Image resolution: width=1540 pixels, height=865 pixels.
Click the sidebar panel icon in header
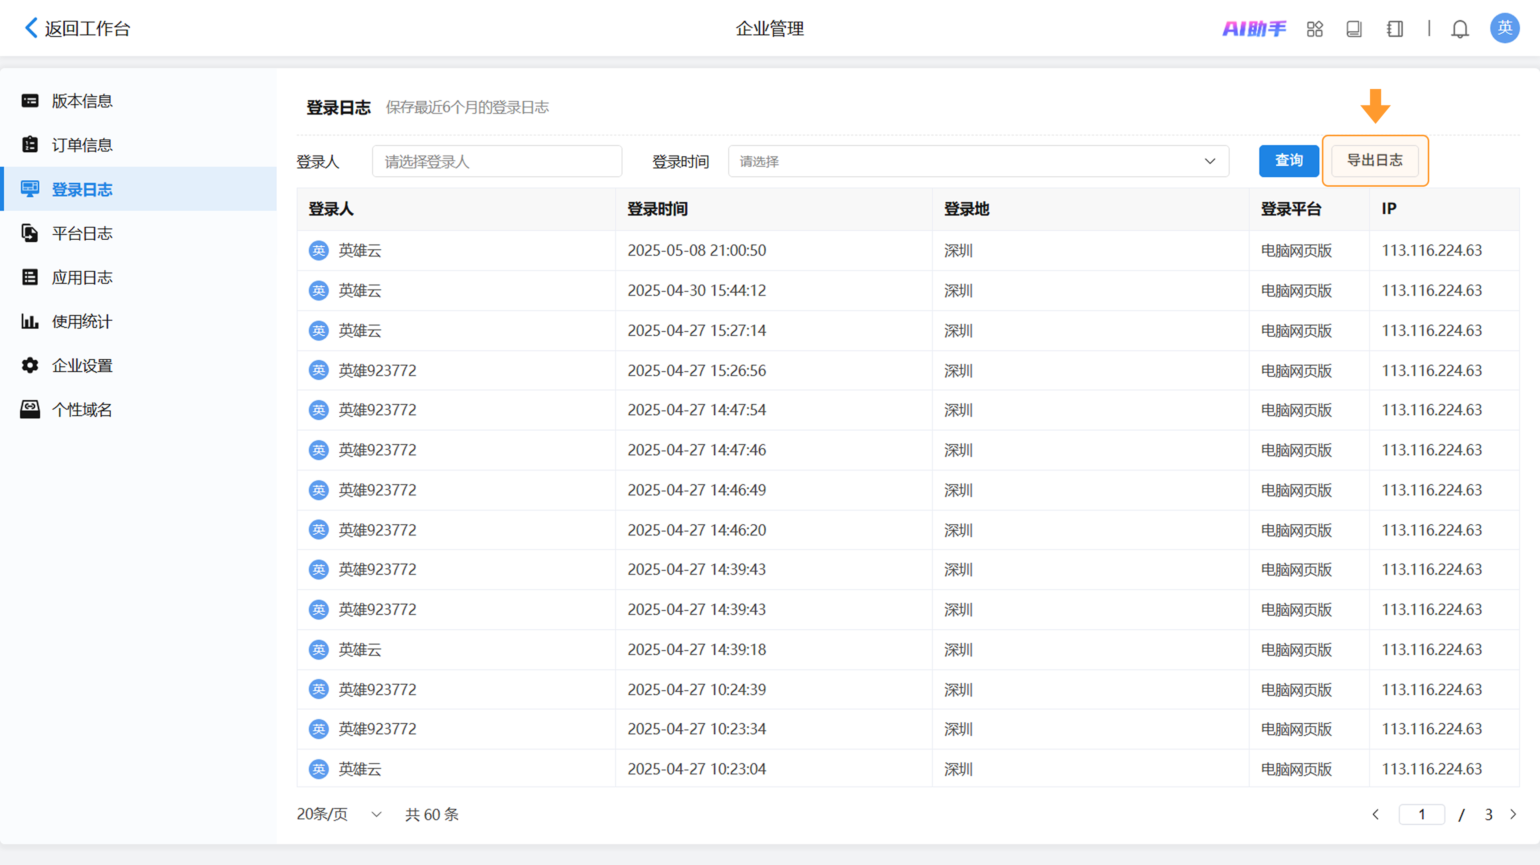[1395, 29]
